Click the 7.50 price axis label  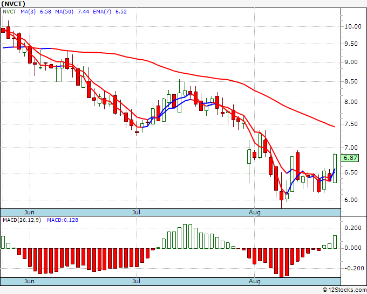click(x=351, y=124)
